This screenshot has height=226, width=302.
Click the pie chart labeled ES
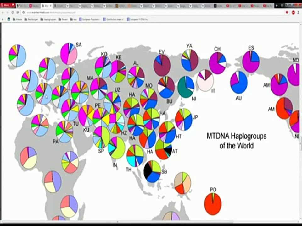(x=251, y=62)
